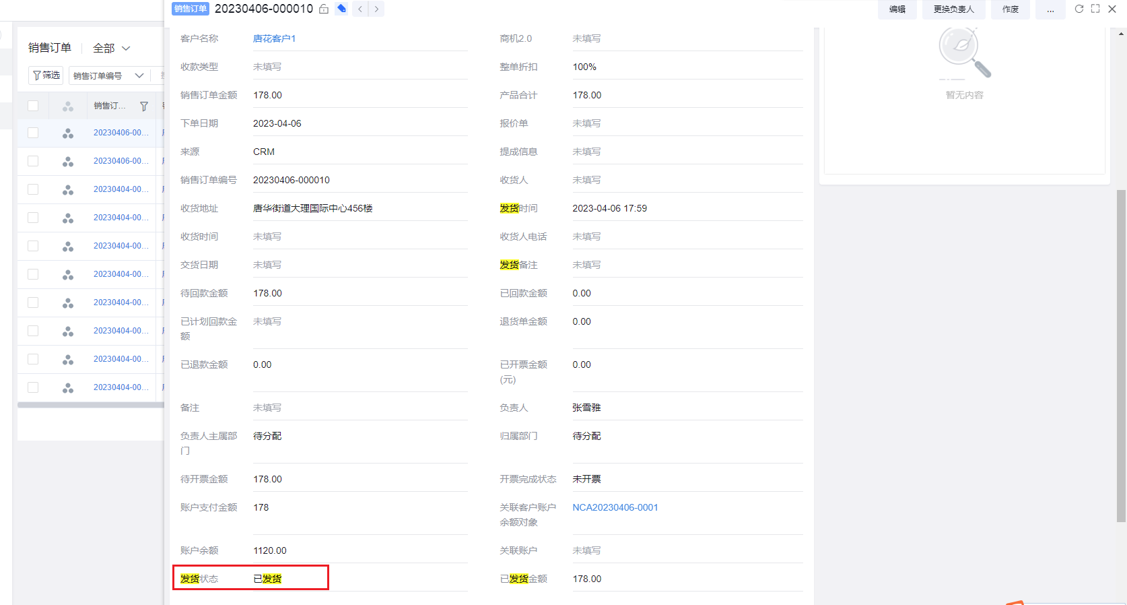Click the blue tag icon in detail header

[342, 9]
